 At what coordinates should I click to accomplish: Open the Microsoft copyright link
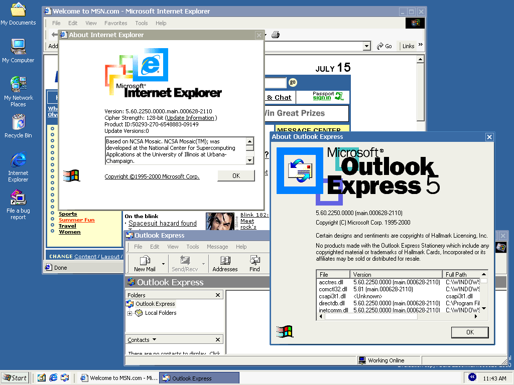coord(152,176)
